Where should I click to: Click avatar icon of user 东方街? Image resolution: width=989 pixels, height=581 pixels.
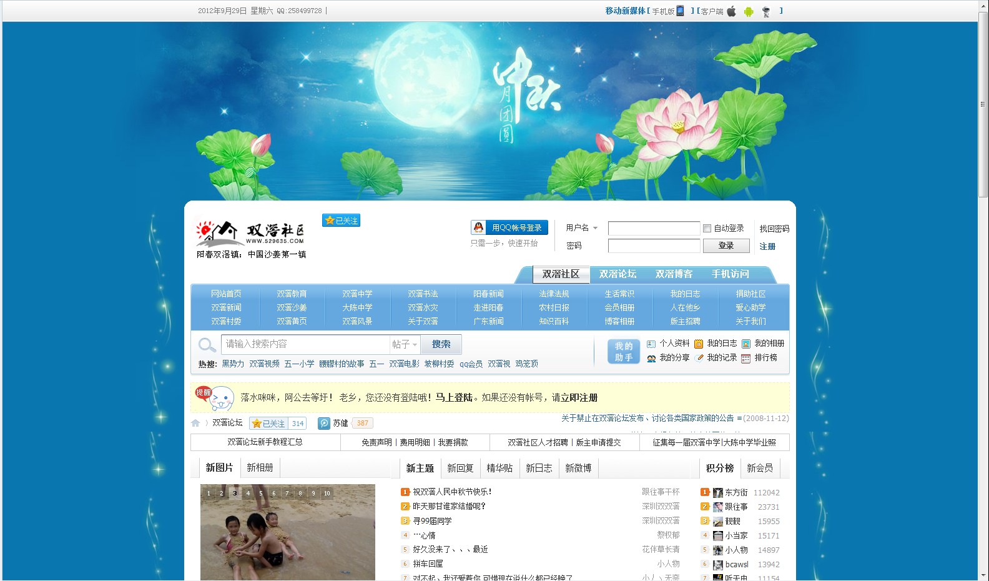(x=718, y=493)
